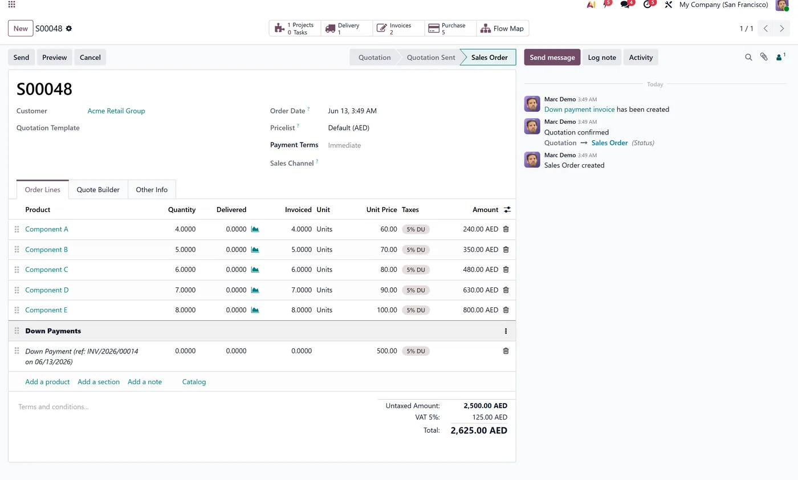Select the Sales Order status stage
Screen dimensions: 798x480
tap(489, 58)
